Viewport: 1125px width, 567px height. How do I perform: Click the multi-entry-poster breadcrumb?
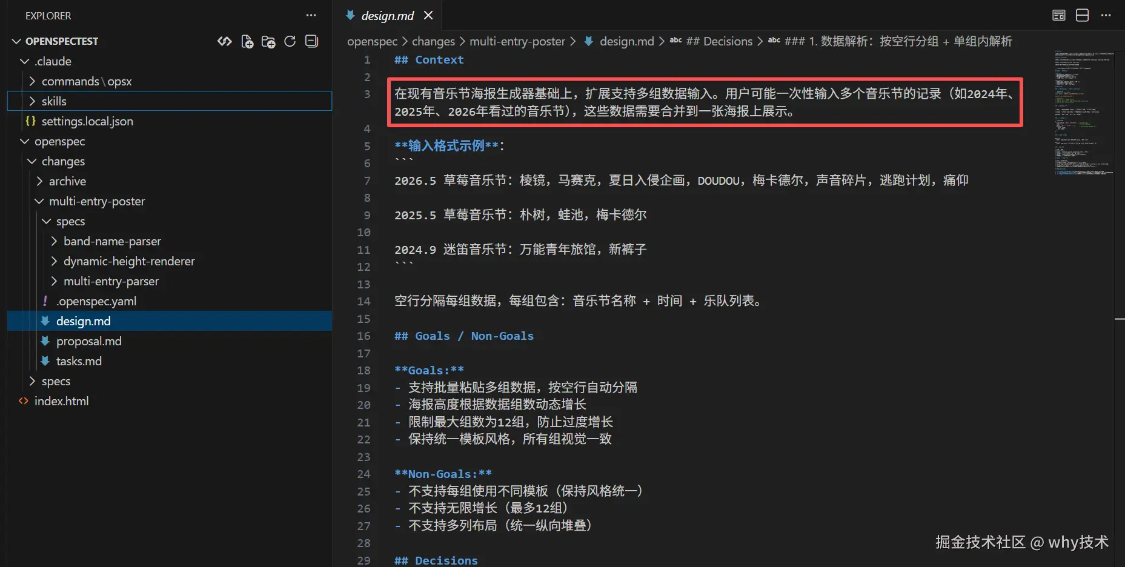[517, 41]
